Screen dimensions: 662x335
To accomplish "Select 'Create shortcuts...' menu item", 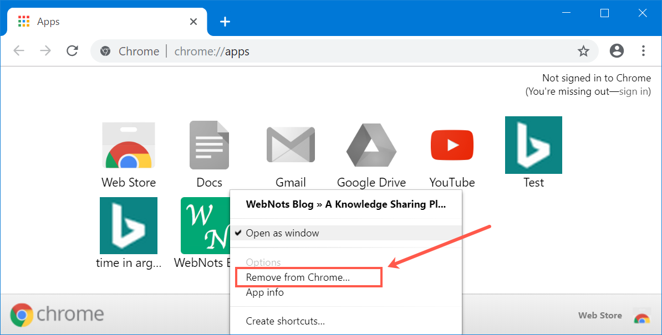I will 286,321.
